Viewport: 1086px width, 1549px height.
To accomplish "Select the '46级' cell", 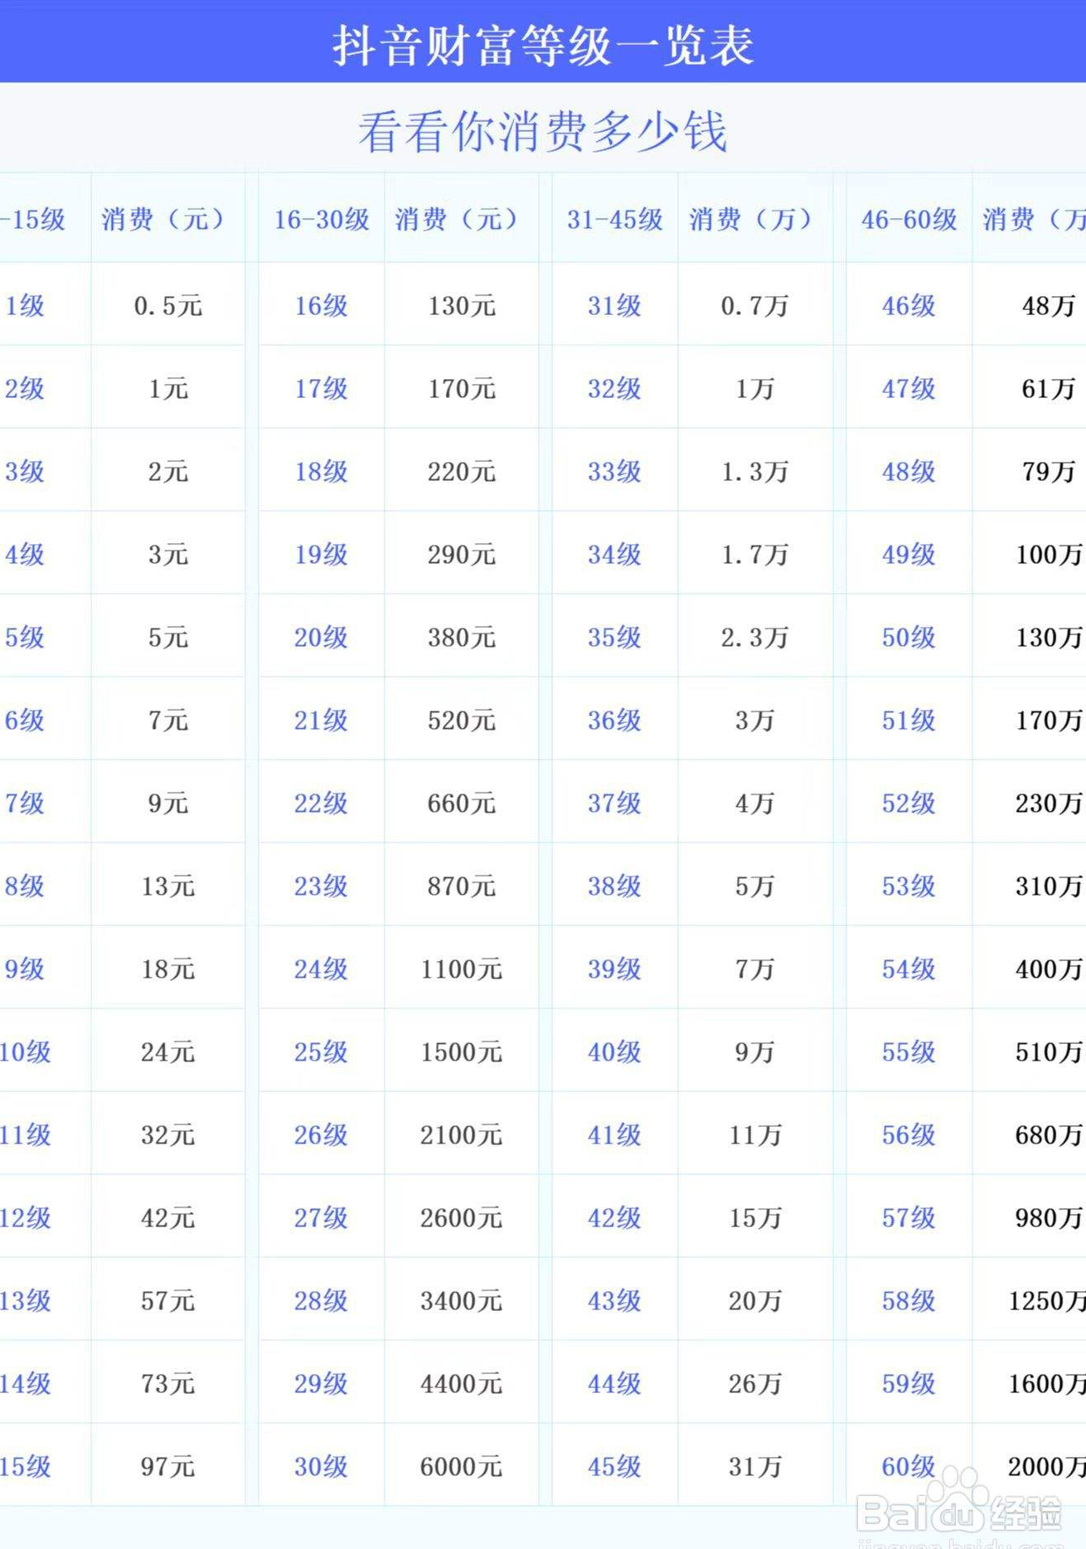I will coord(909,306).
